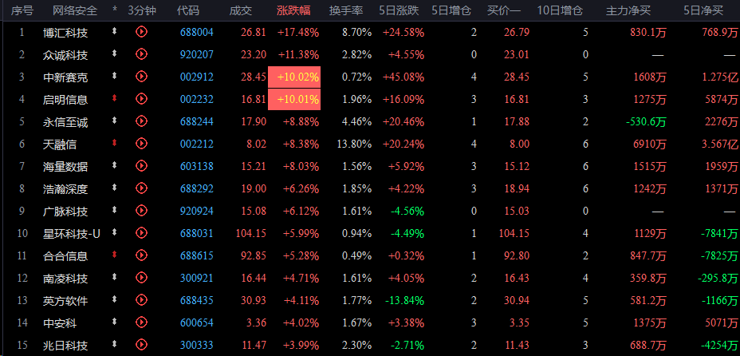Select the 天融信 stock name
The height and width of the screenshot is (356, 740).
(60, 144)
